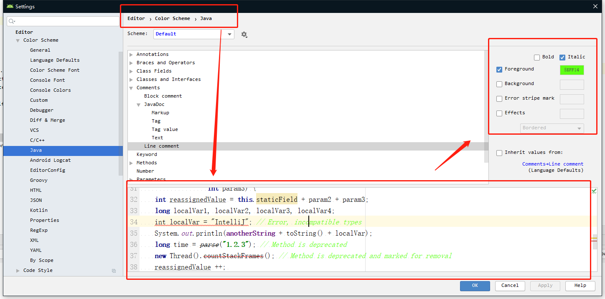
Task: Expand Braces and Operators node
Action: coord(131,63)
